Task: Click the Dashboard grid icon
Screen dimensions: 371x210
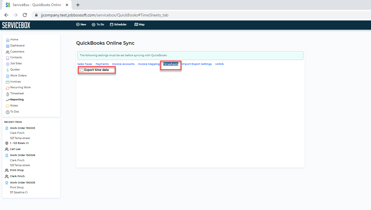Action: pos(8,46)
